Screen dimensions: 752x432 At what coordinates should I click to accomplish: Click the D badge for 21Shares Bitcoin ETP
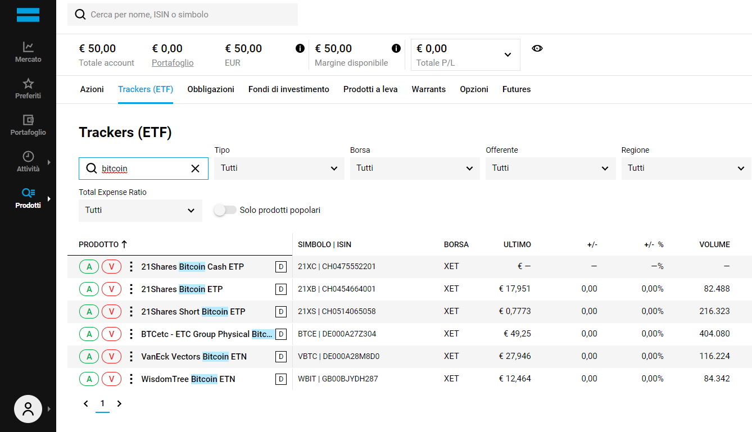tap(281, 289)
